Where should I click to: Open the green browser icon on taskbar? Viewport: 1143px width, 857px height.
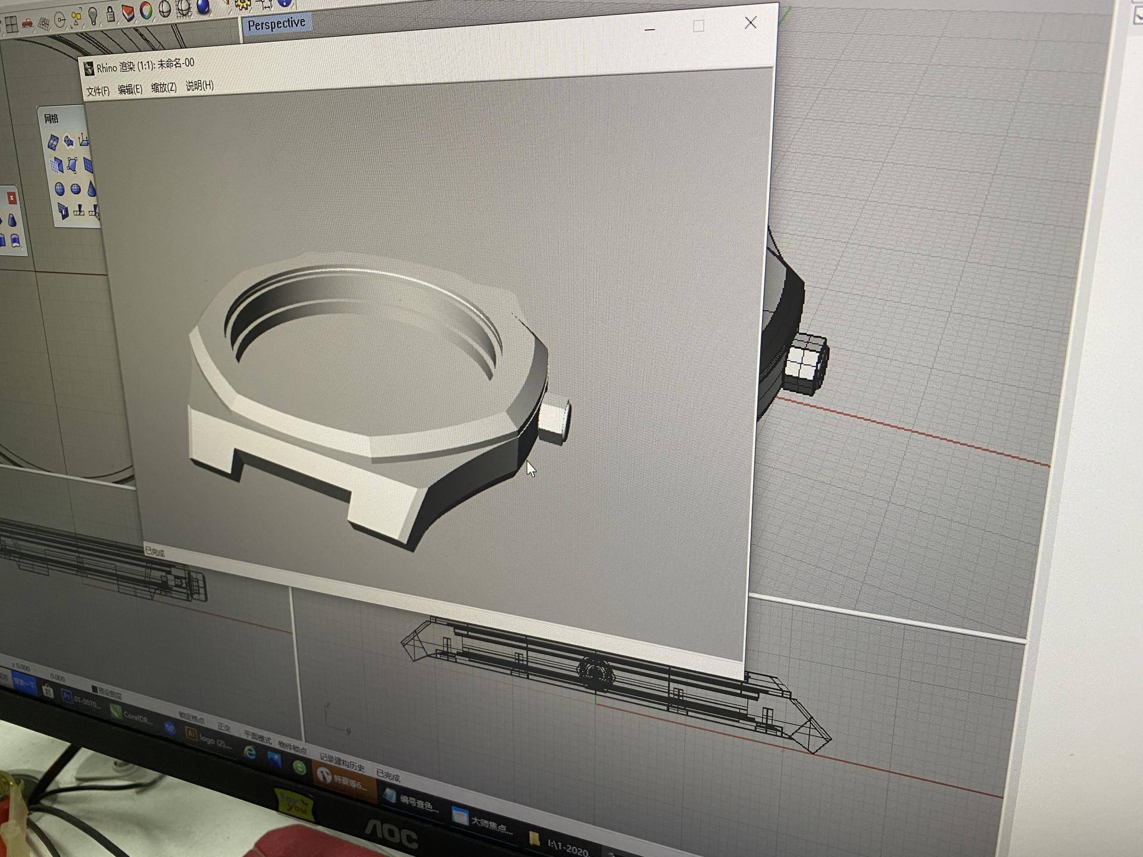click(x=299, y=768)
